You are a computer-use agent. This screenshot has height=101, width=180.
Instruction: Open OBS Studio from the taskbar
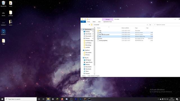click(71, 99)
